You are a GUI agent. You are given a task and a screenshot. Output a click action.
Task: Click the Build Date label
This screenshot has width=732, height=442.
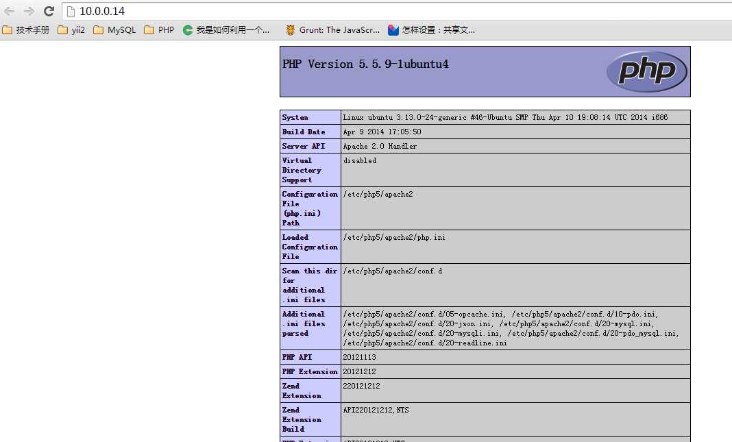pos(304,132)
